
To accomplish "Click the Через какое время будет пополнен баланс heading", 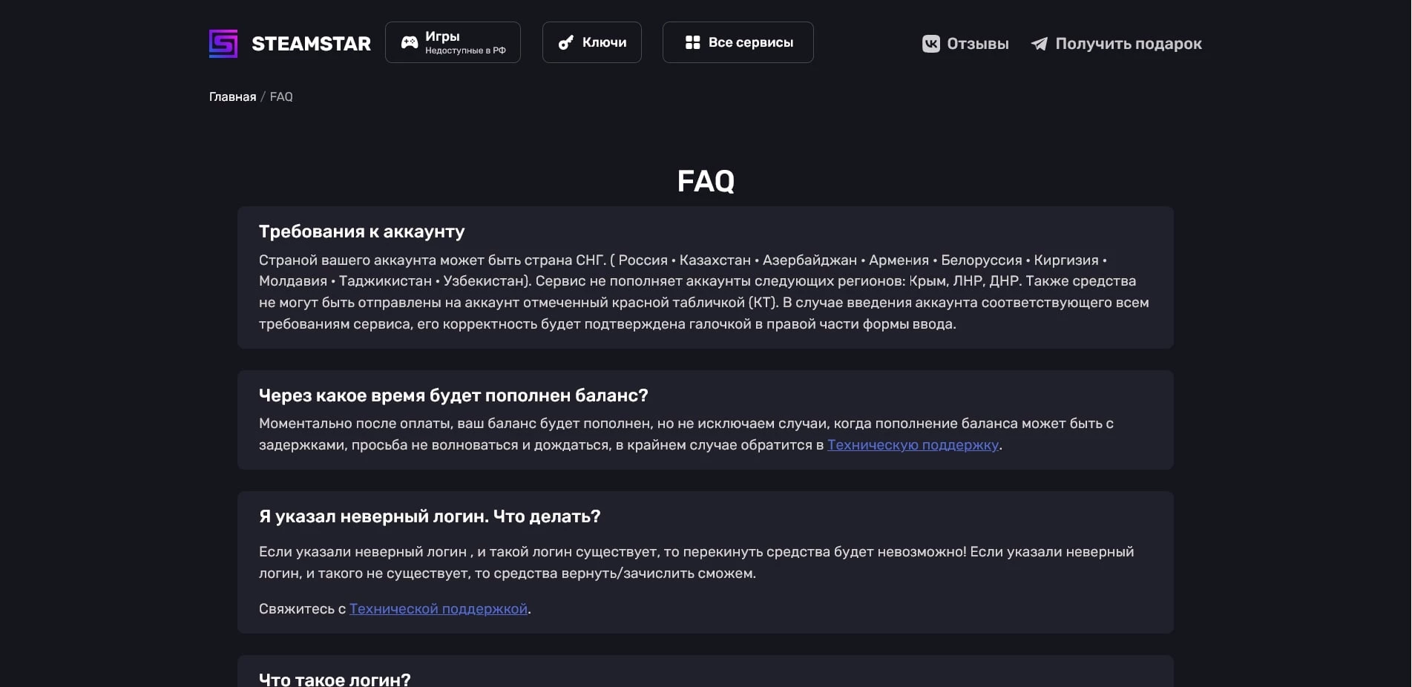I will click(x=453, y=395).
